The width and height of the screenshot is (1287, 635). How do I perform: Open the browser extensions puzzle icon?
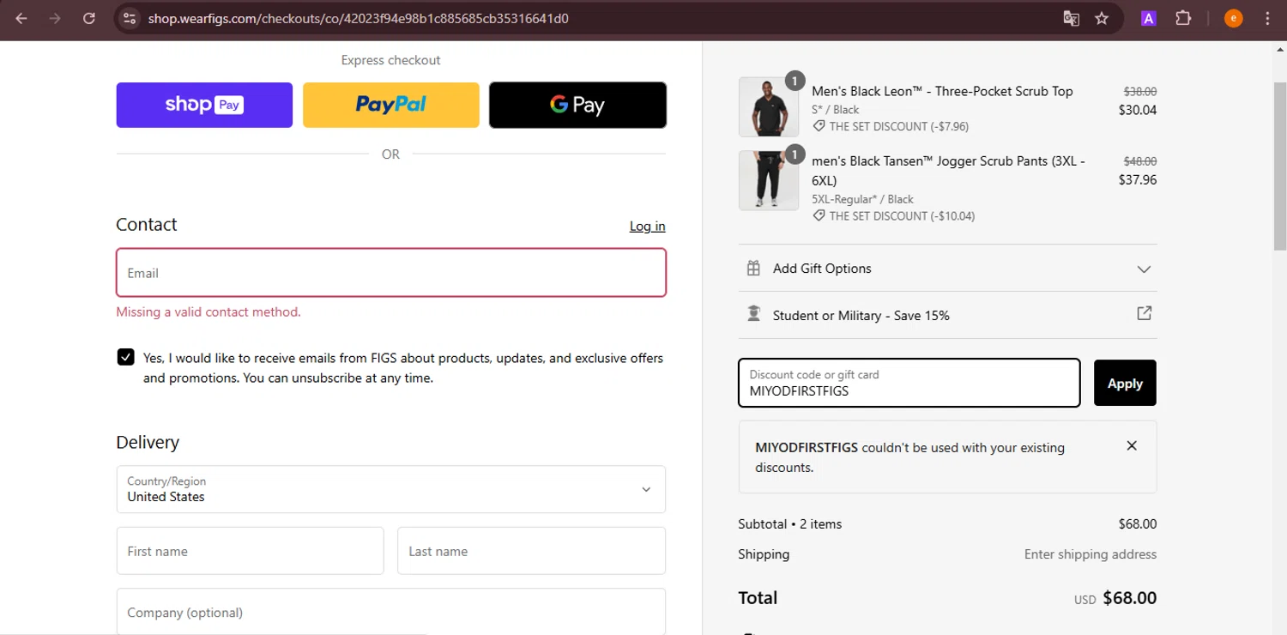1183,18
